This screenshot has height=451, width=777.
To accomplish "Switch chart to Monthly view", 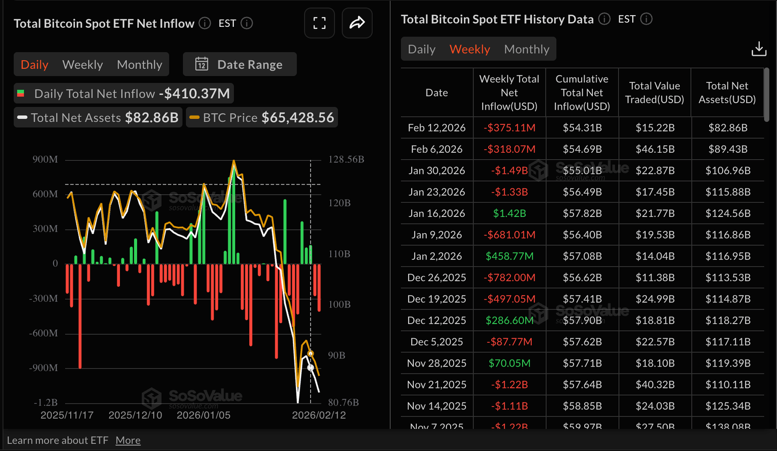I will coord(140,65).
